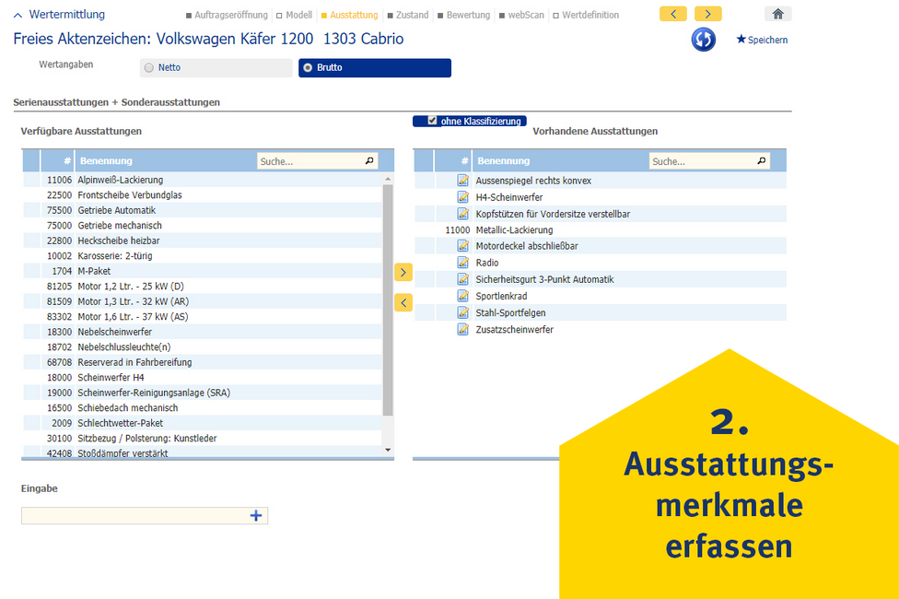Remove selected equipment back to Verfügbare list
Screen dimensions: 899x599
[x=403, y=302]
